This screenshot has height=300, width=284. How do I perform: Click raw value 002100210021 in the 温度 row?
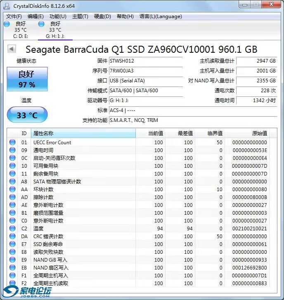(x=249, y=229)
